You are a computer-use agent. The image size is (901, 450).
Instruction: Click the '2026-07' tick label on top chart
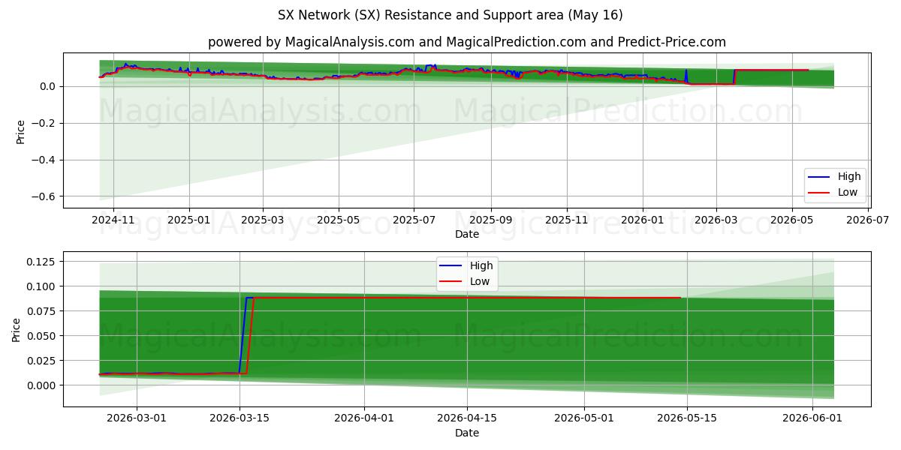coord(868,220)
